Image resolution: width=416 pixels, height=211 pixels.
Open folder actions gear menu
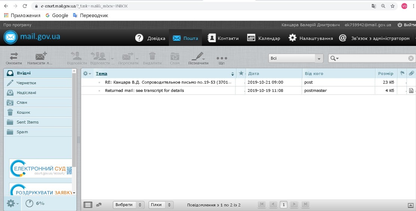coord(12,203)
